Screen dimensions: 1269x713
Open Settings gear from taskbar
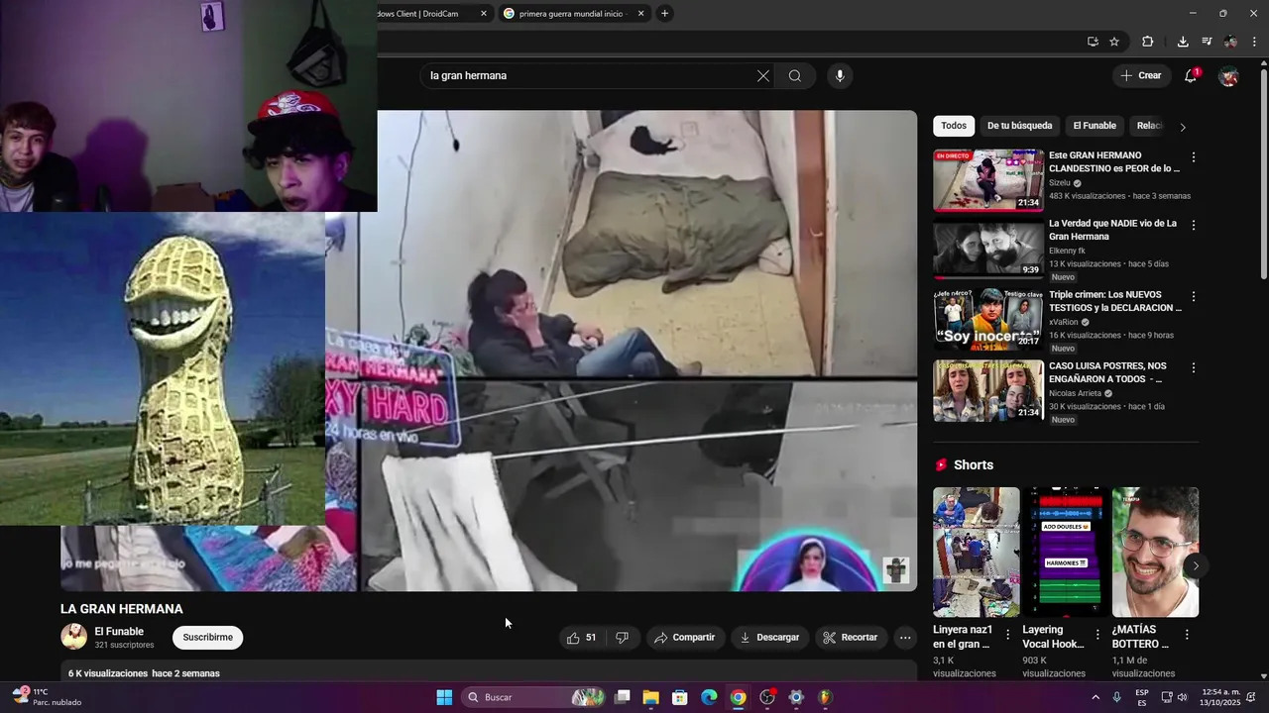click(x=796, y=697)
